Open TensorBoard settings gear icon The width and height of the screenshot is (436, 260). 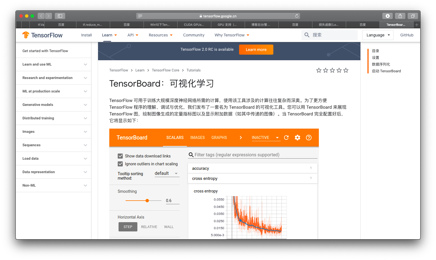[x=298, y=138]
